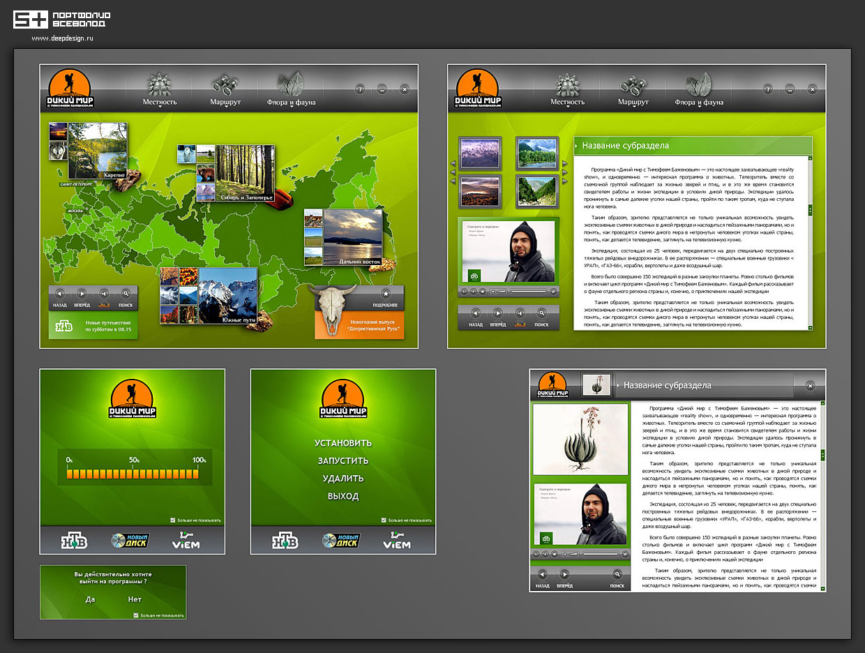
Task: Click Да in the exit confirmation dialog
Action: [x=90, y=599]
